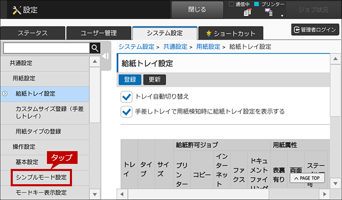Select 操作設定 in the left menu
The height and width of the screenshot is (200, 342).
pos(45,147)
